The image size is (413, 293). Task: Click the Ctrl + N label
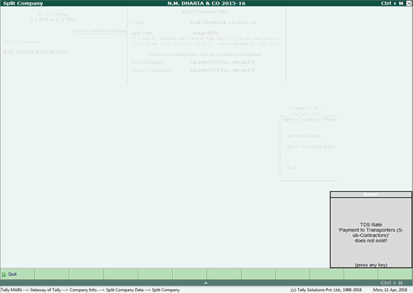click(x=391, y=283)
